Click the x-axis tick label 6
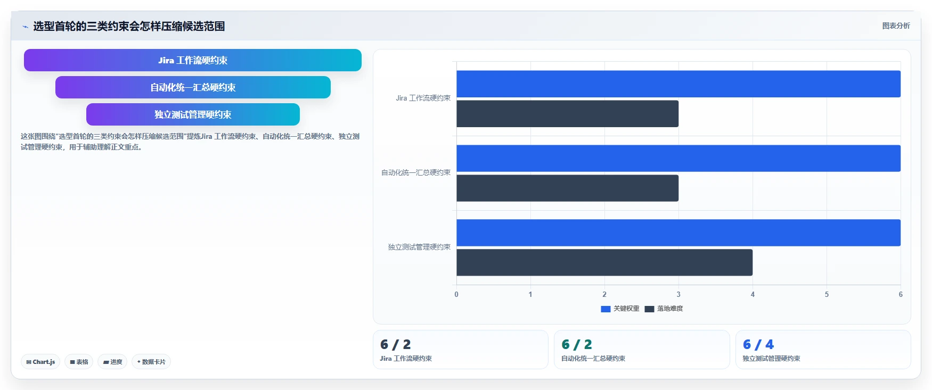The height and width of the screenshot is (390, 932). coord(901,294)
